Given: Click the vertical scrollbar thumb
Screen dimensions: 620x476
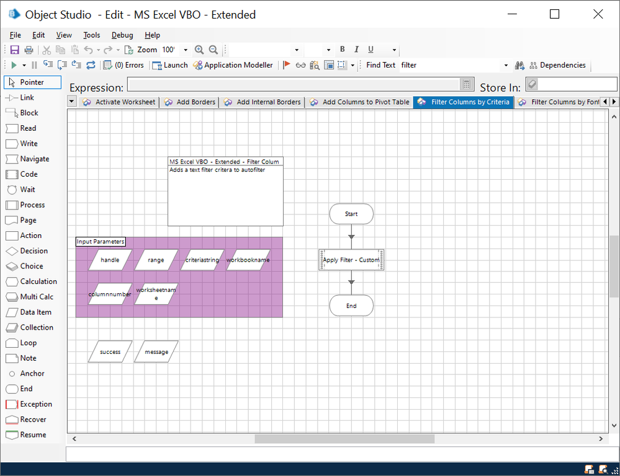Looking at the screenshot, I should coord(614,267).
